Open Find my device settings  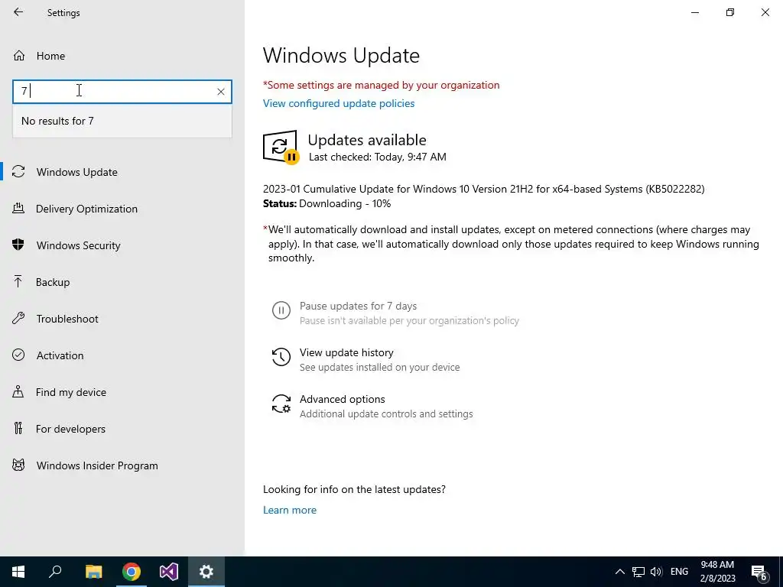point(71,392)
